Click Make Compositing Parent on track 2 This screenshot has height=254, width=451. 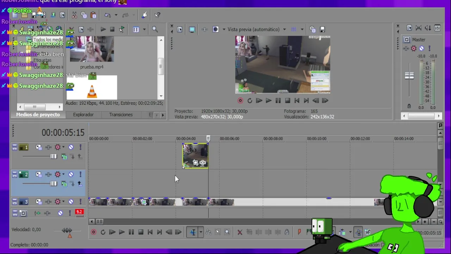[80, 183]
